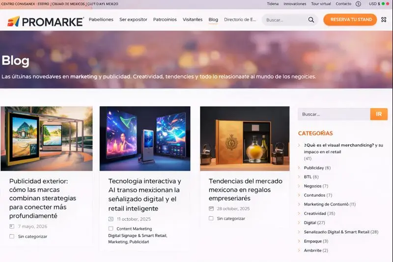This screenshot has width=393, height=262.
Task: Click the RESERVA TU STAND button
Action: [350, 20]
